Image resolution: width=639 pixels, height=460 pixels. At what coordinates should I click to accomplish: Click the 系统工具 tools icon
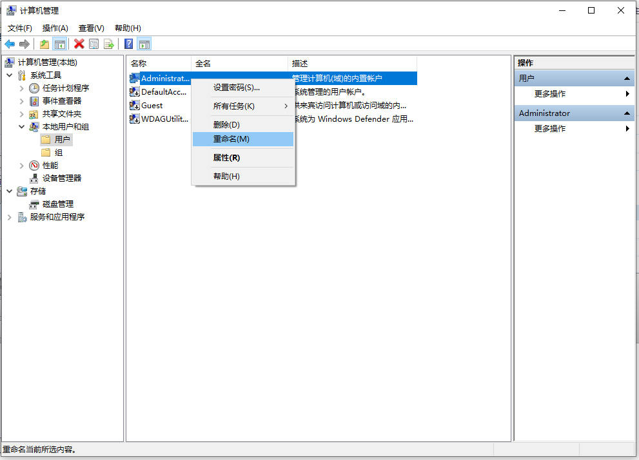(x=22, y=75)
